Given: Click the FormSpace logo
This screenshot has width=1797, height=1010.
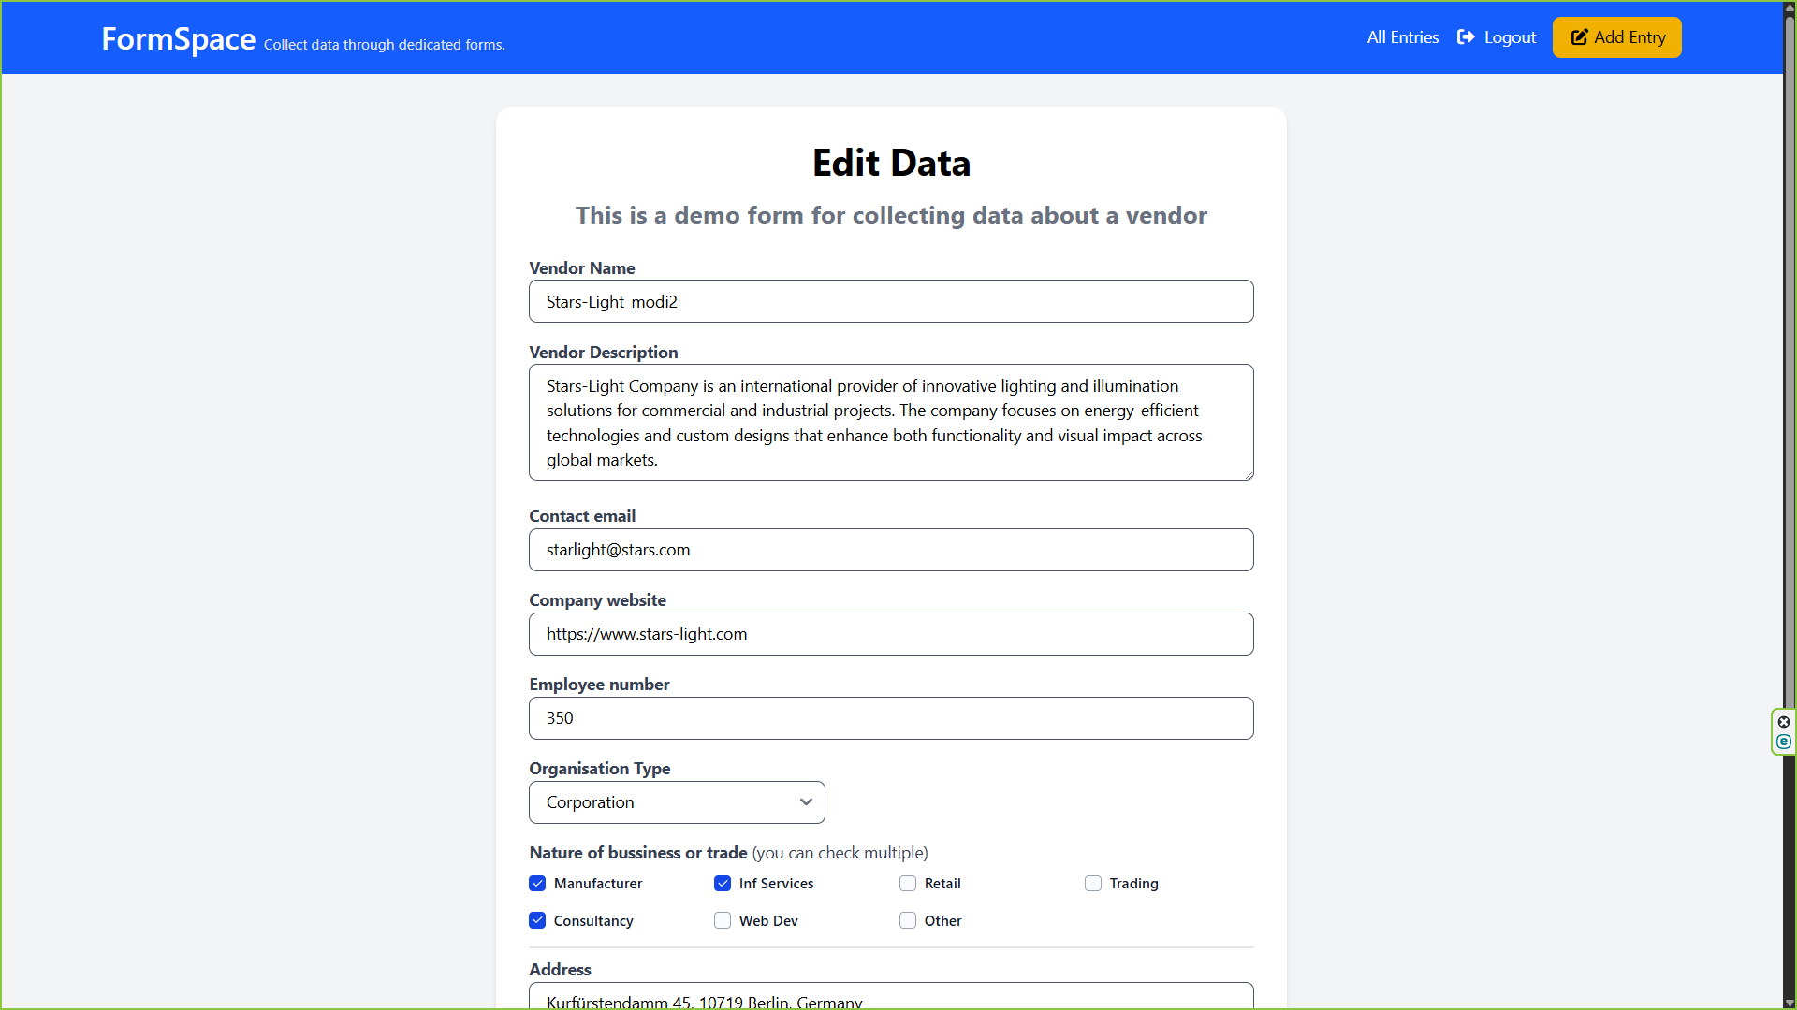Looking at the screenshot, I should coord(178,39).
